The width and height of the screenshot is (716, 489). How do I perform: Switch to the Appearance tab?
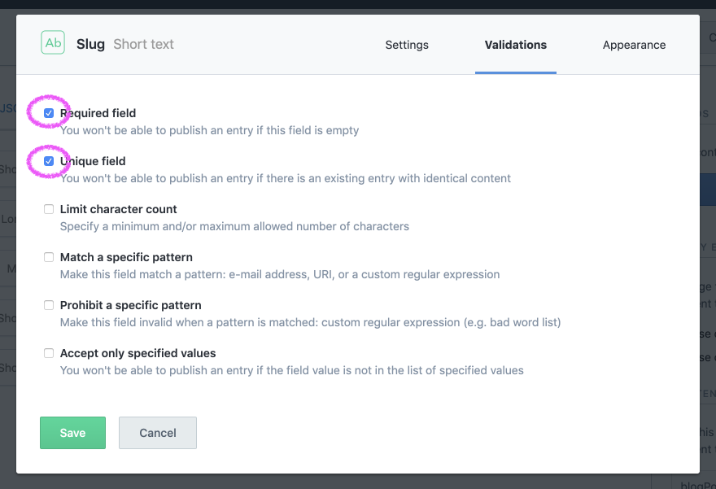click(x=634, y=45)
